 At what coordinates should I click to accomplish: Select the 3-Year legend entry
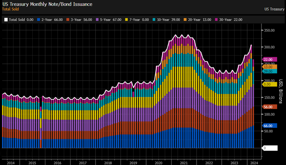tap(81, 19)
